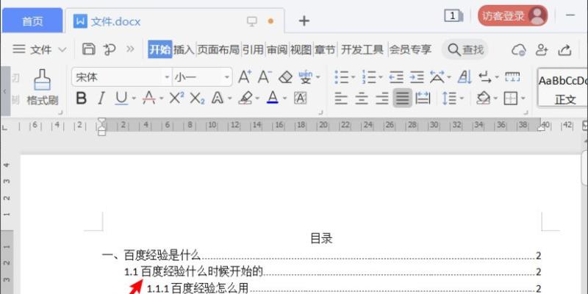Apply text effects outline A icon
This screenshot has height=294, width=588.
point(218,98)
